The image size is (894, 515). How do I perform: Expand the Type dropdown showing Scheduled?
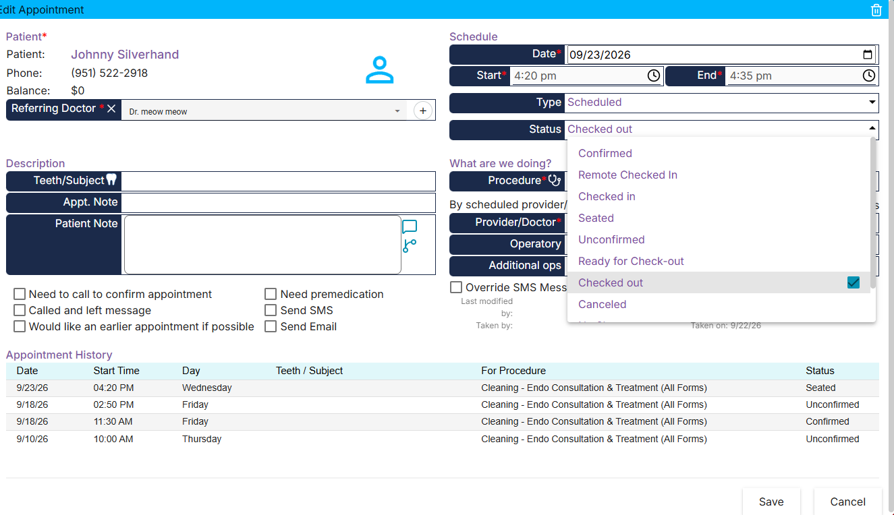click(x=721, y=102)
